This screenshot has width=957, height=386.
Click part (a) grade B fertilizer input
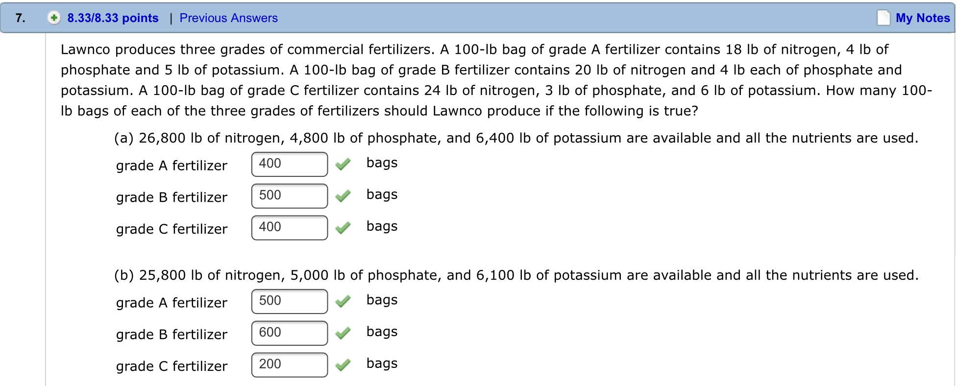289,196
